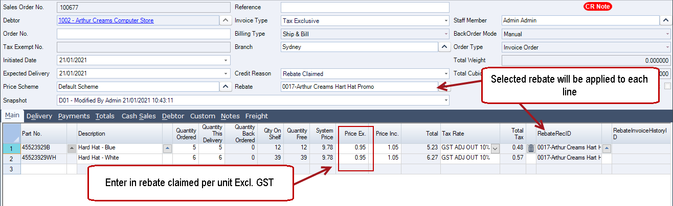Click the RebateRecID column header
673x206 pixels.
point(569,134)
